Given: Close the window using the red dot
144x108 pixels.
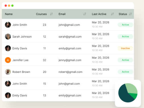Looking at the screenshot, I should (x=6, y=6).
